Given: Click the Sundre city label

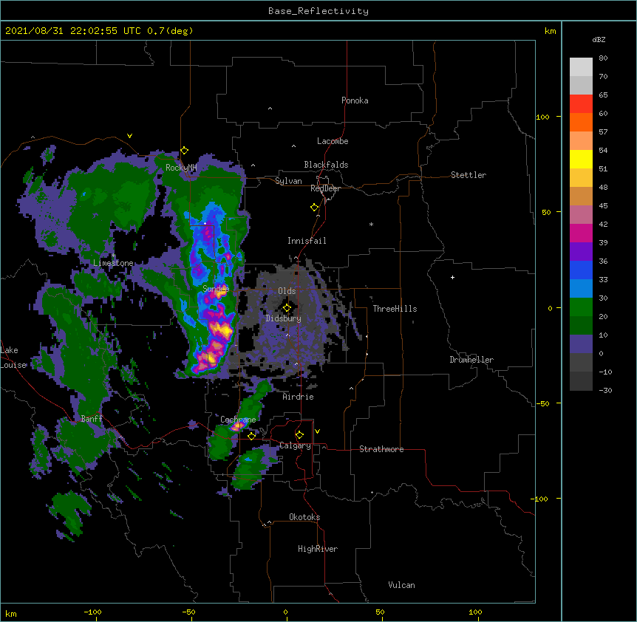Looking at the screenshot, I should (216, 289).
